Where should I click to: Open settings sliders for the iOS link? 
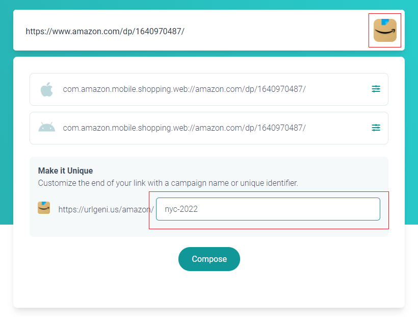pos(376,89)
